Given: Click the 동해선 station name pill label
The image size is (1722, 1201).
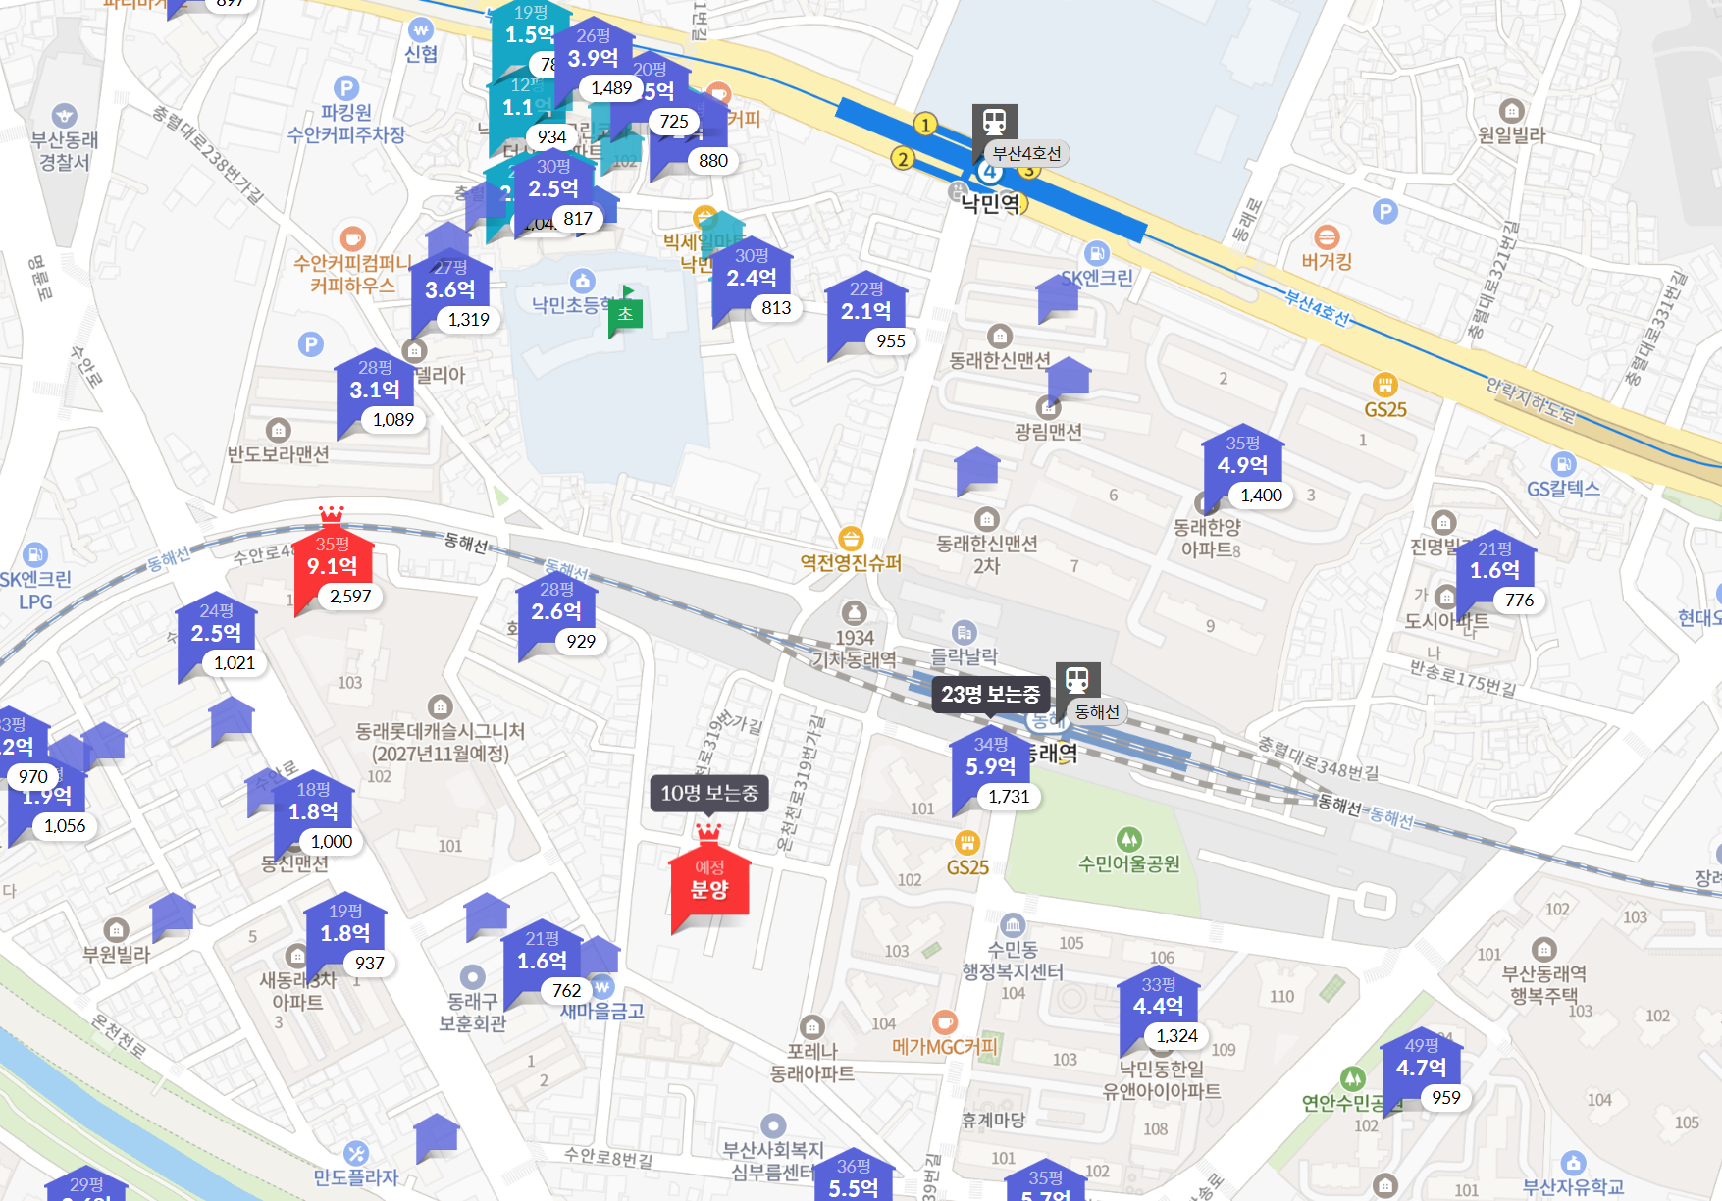Looking at the screenshot, I should tap(1097, 712).
